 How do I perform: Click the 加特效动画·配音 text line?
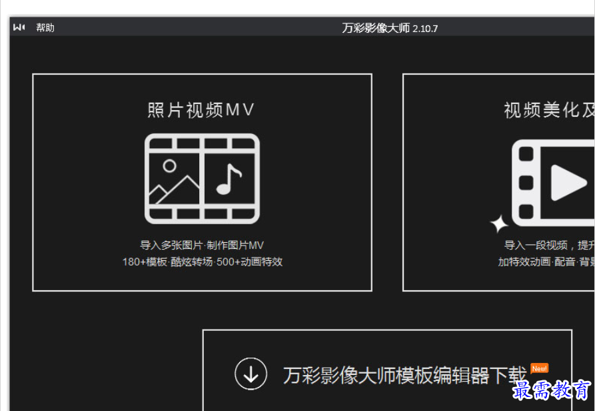pos(546,262)
